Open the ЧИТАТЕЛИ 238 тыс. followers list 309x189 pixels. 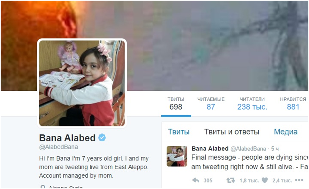pyautogui.click(x=252, y=104)
